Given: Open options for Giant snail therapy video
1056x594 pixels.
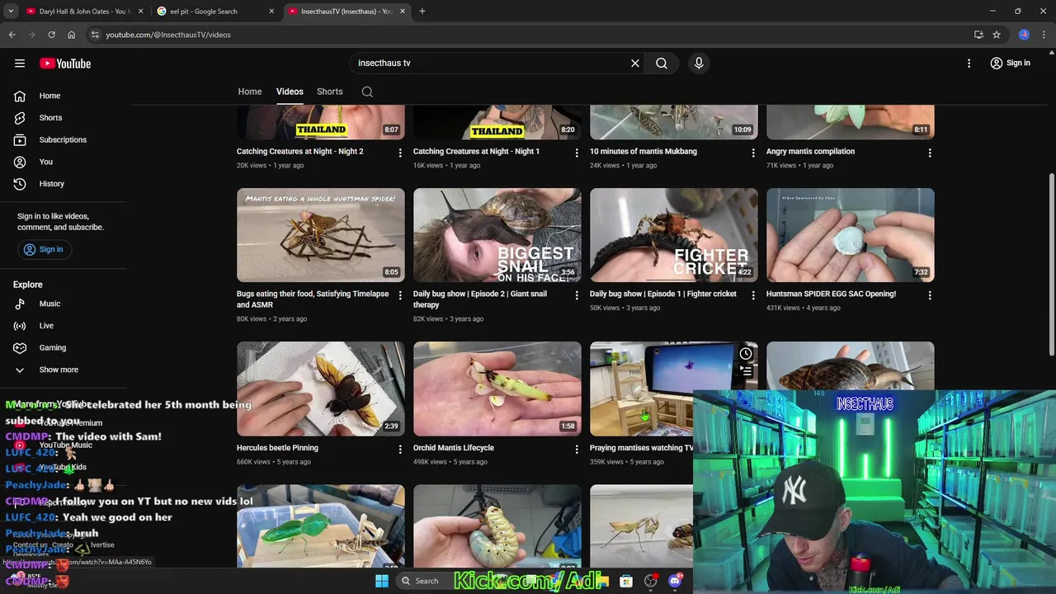Looking at the screenshot, I should (577, 295).
